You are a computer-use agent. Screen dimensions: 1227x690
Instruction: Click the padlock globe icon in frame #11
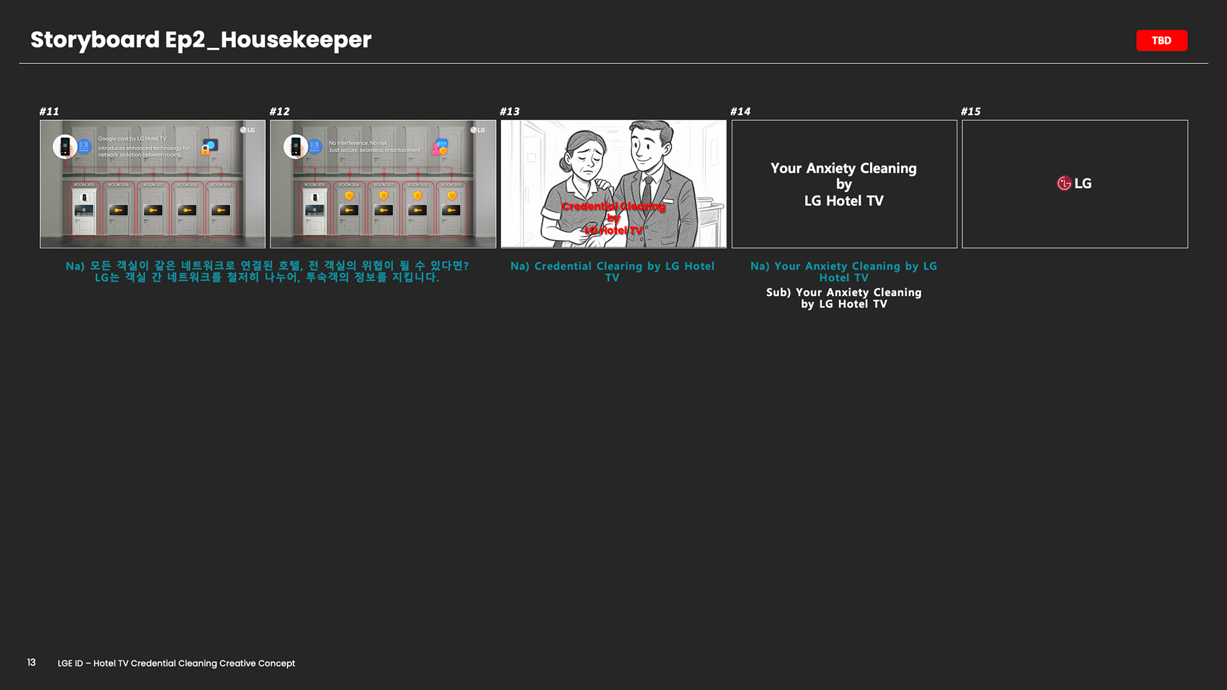(209, 147)
